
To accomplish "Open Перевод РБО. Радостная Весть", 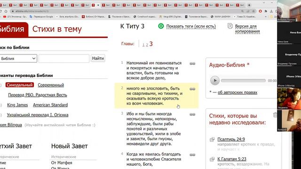I will pos(38,95).
